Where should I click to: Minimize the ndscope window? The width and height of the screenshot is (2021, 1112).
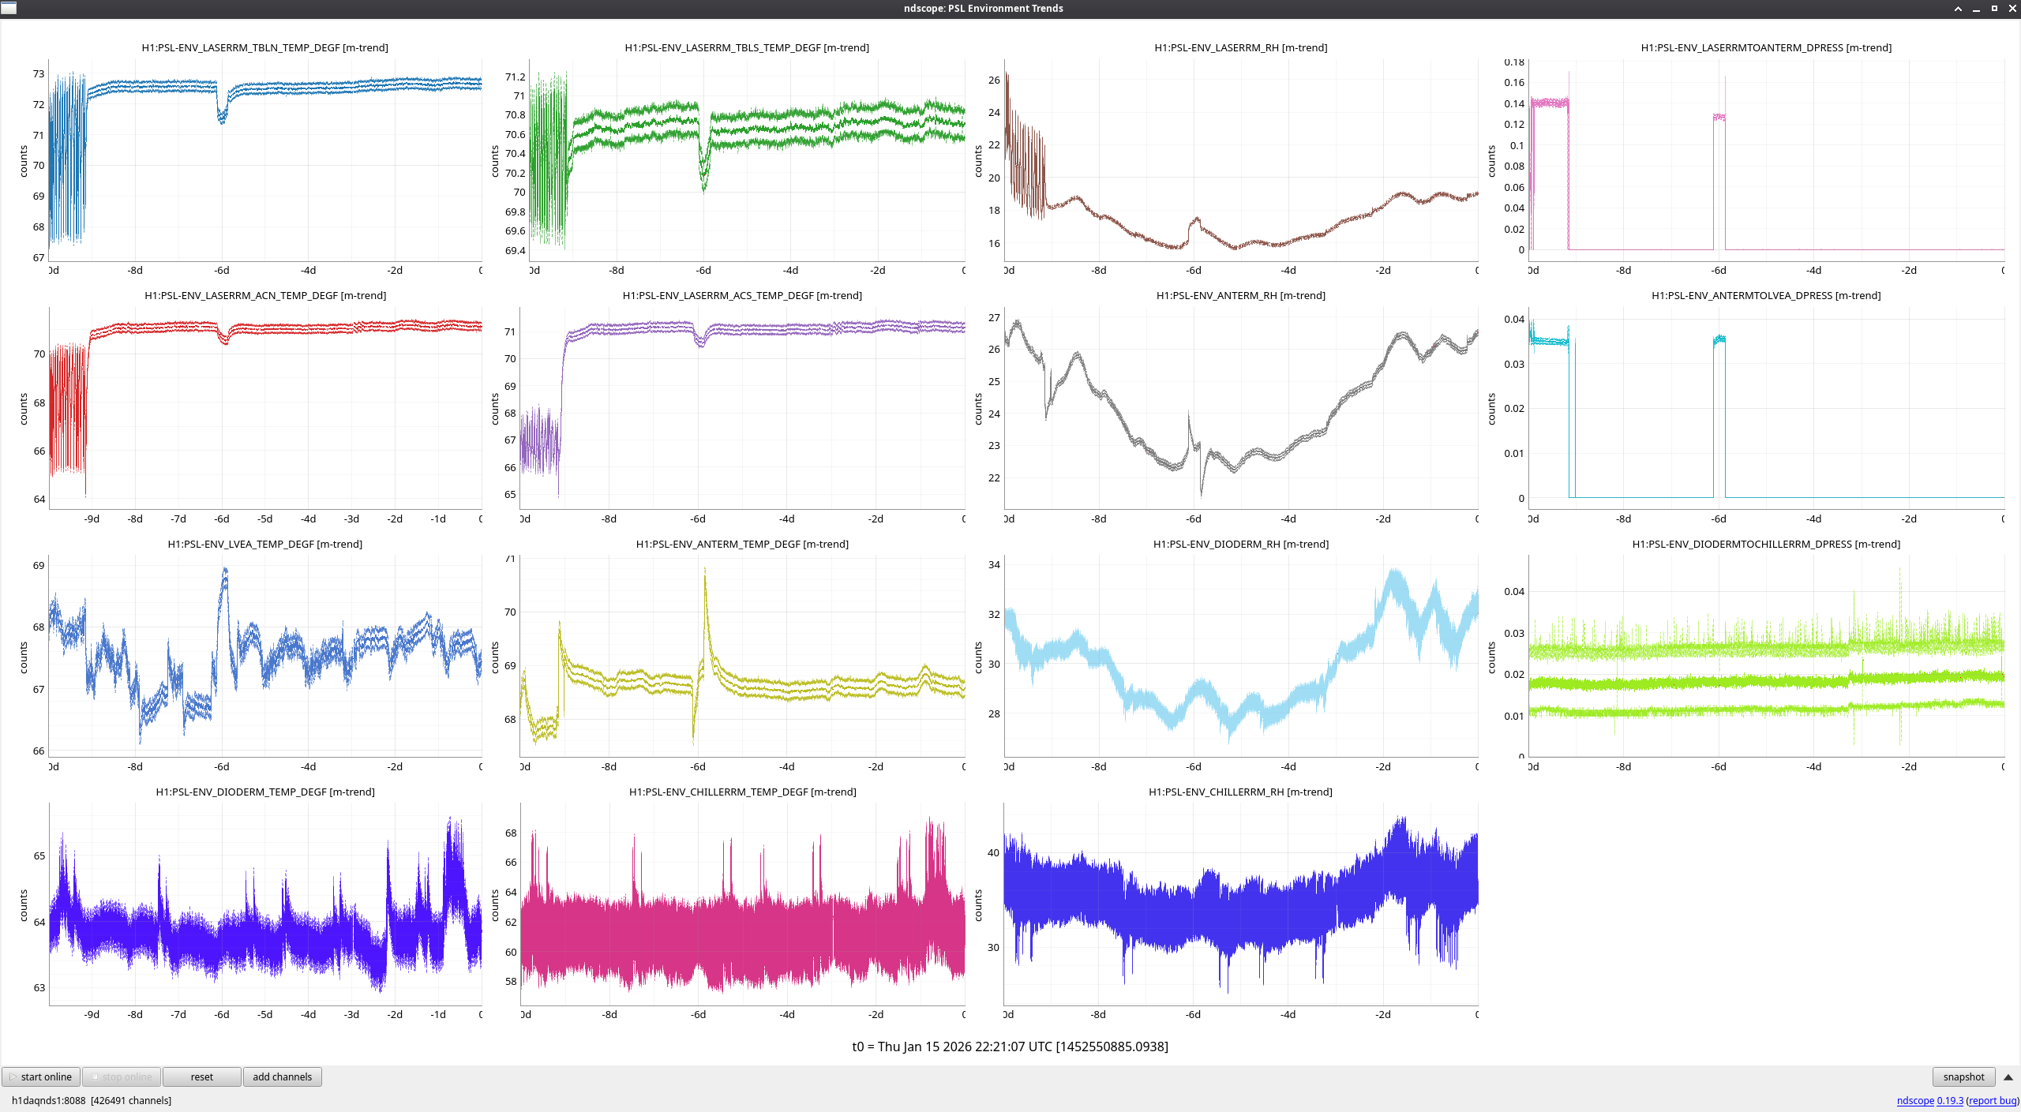pyautogui.click(x=1976, y=9)
